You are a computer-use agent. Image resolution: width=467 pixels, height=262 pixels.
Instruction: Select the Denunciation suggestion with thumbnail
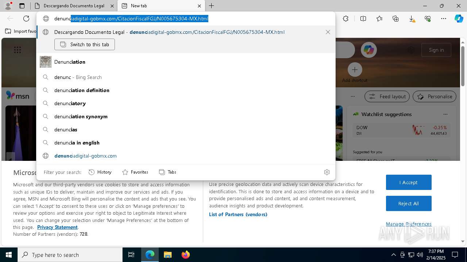(186, 62)
